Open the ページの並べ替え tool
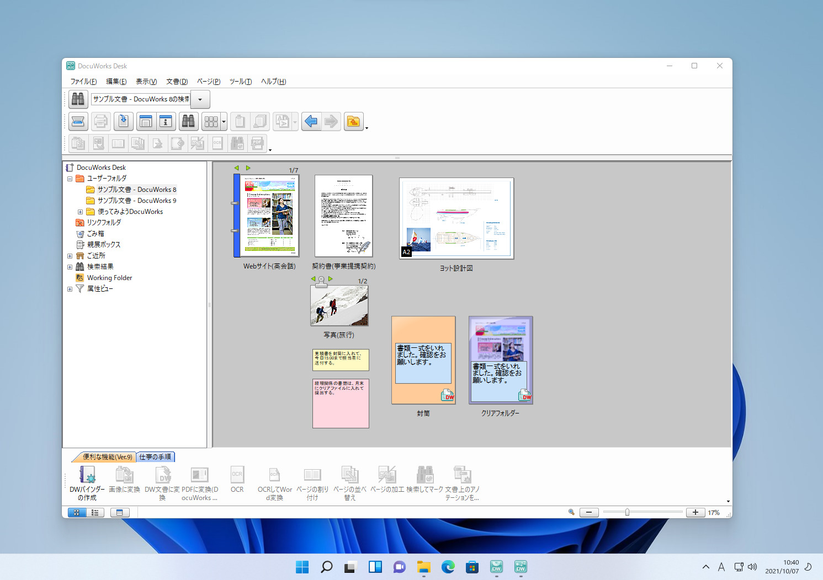 (x=350, y=481)
